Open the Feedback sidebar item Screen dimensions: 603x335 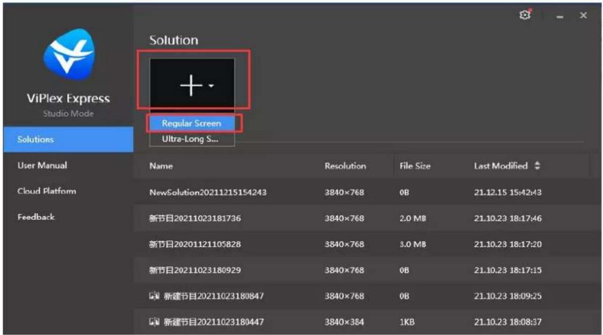(x=36, y=217)
